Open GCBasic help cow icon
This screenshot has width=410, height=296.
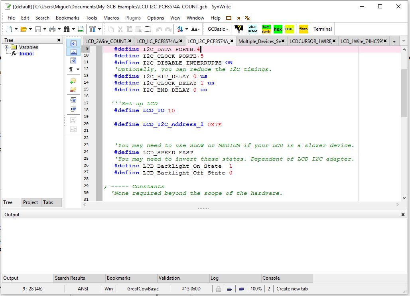(x=239, y=29)
